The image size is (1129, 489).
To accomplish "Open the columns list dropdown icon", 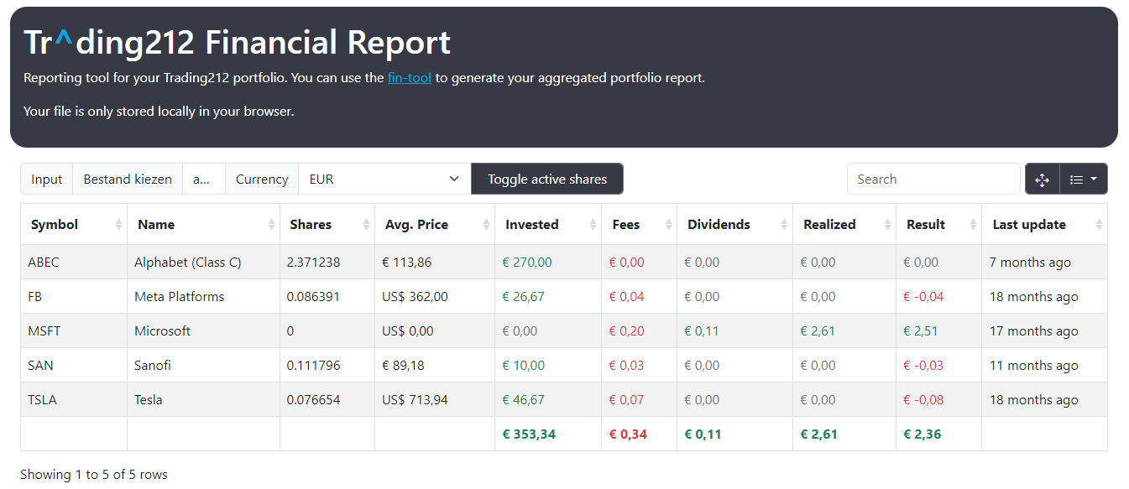I will [1084, 179].
